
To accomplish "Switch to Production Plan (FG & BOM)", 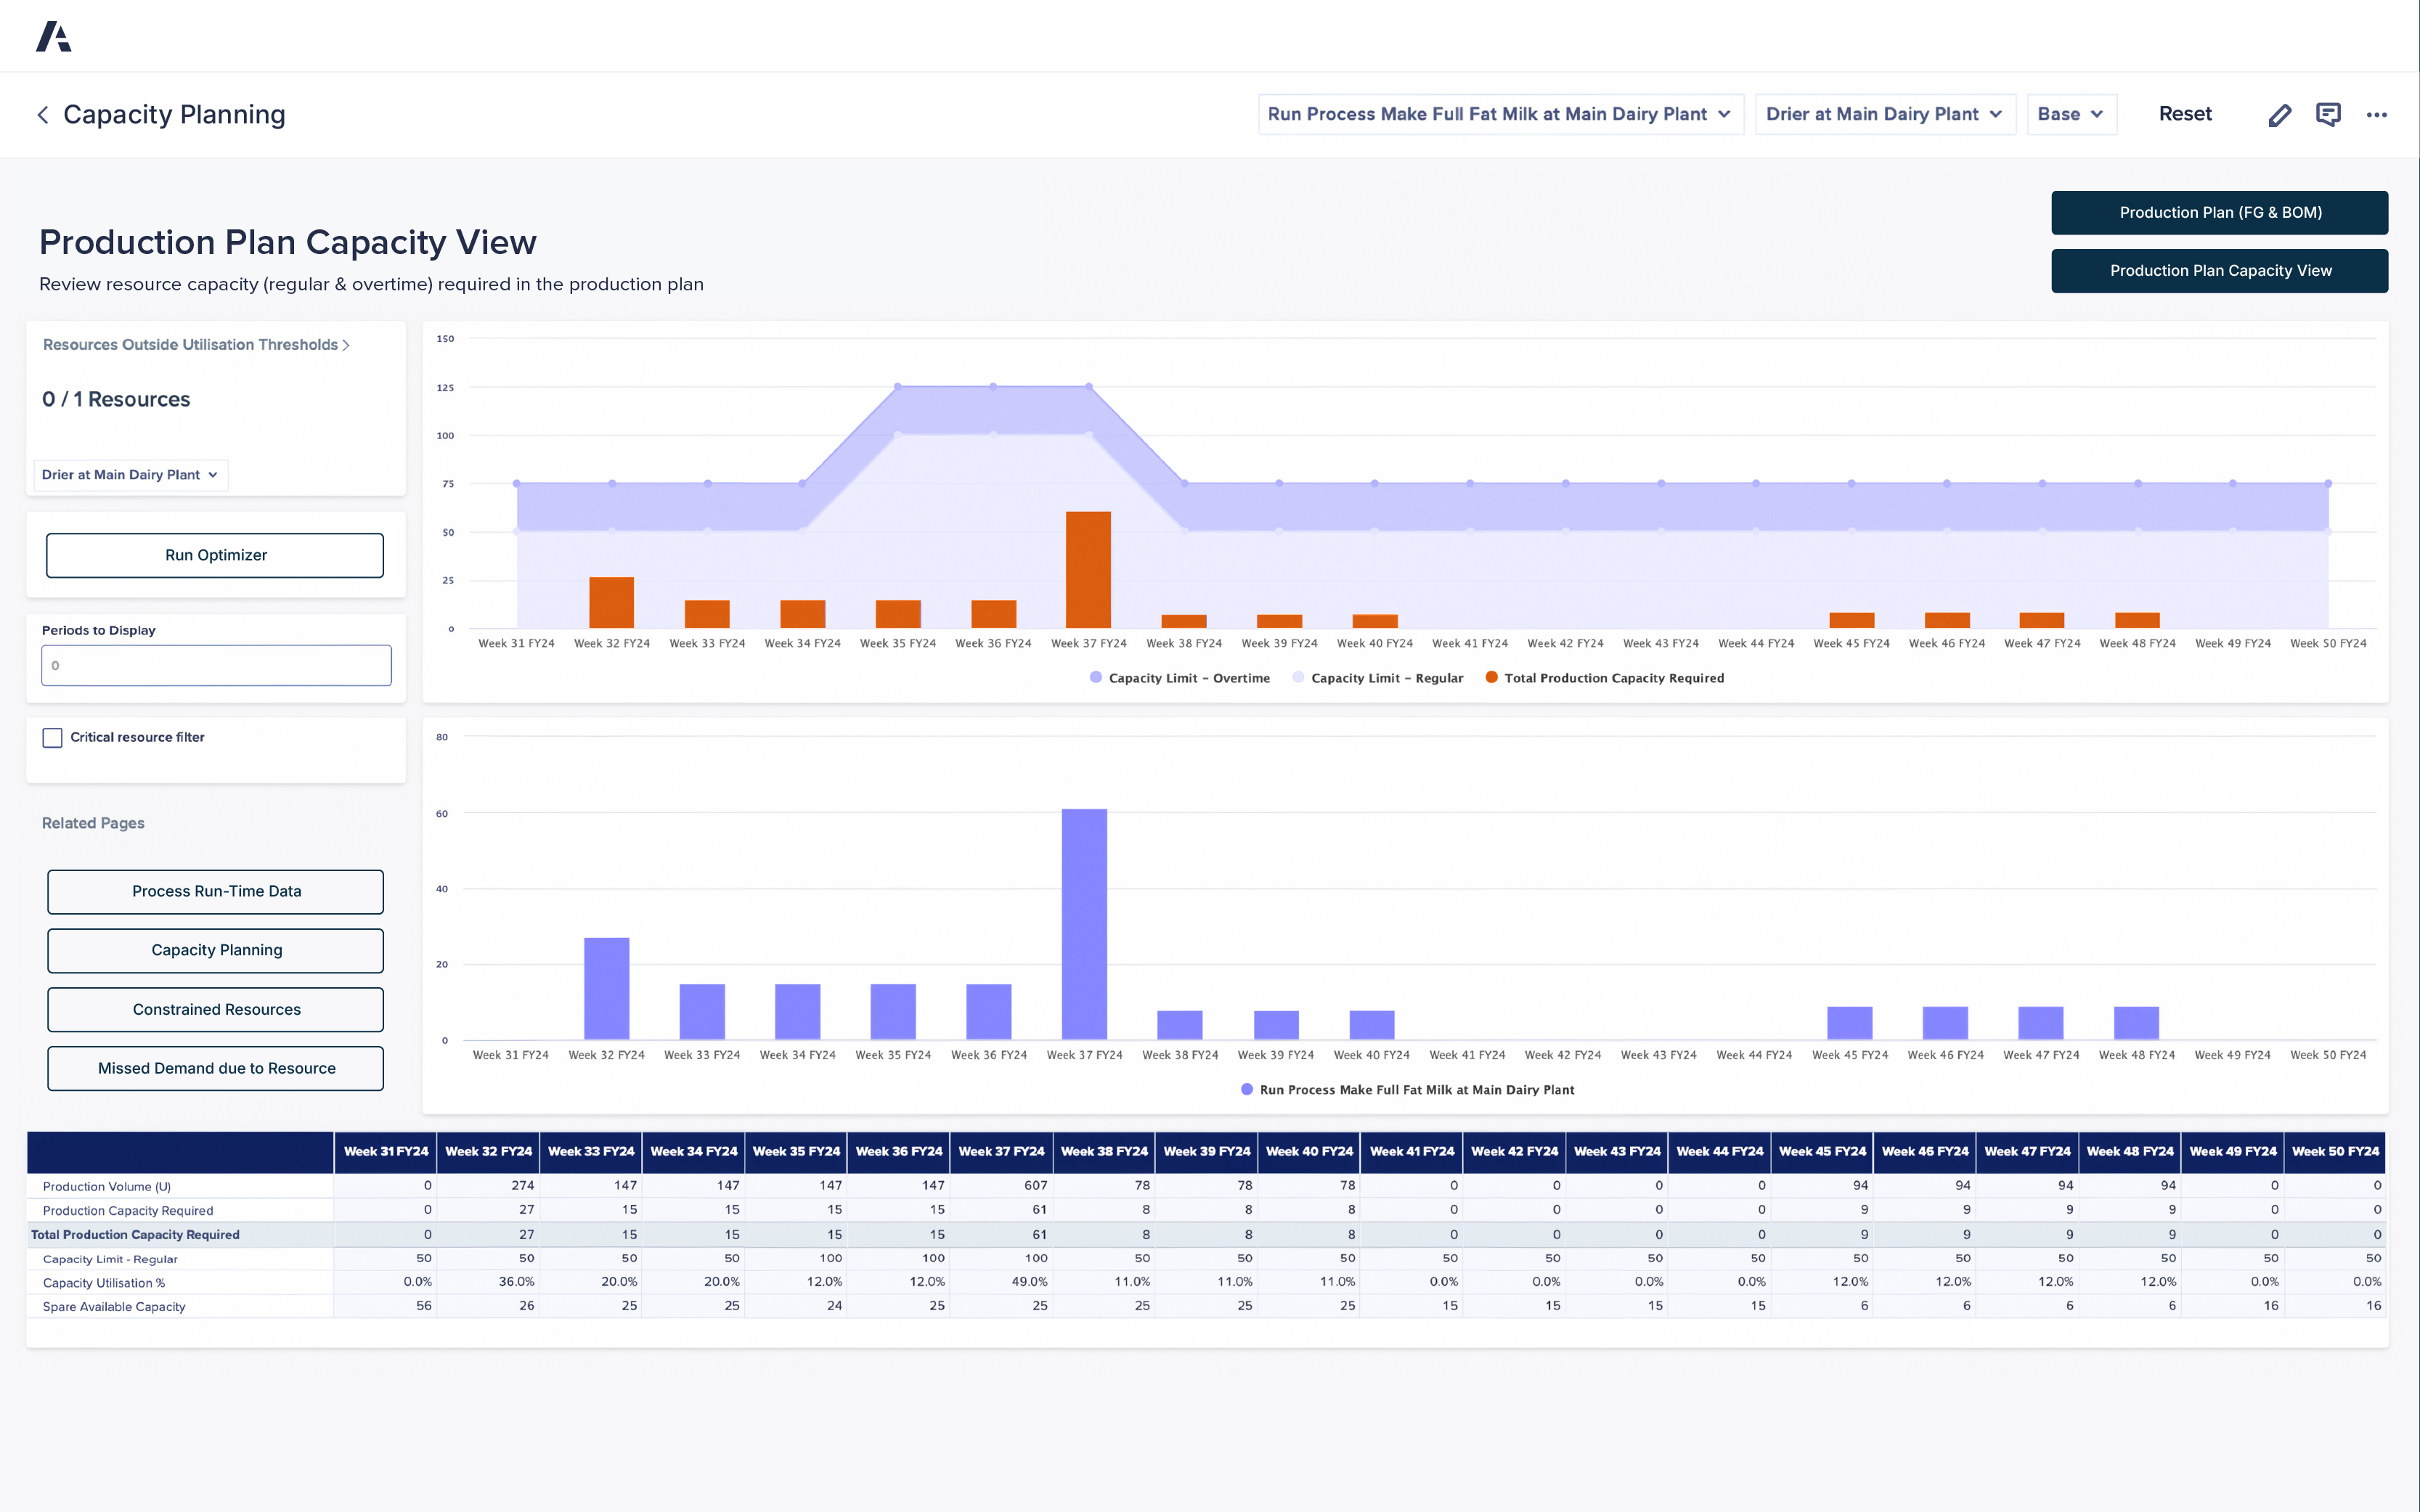I will click(2219, 212).
